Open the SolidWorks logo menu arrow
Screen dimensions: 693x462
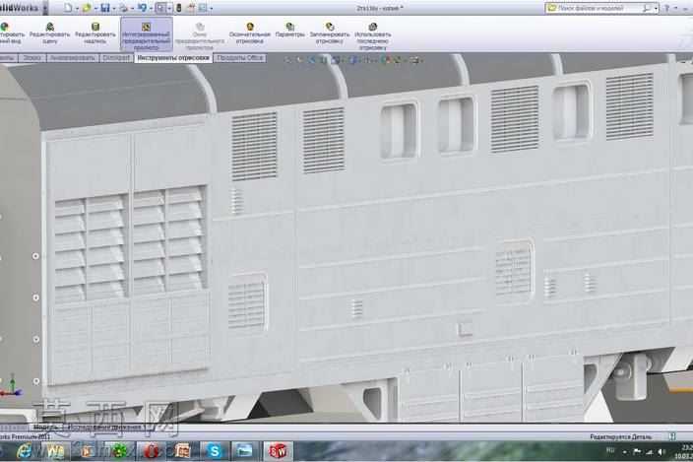pyautogui.click(x=45, y=8)
